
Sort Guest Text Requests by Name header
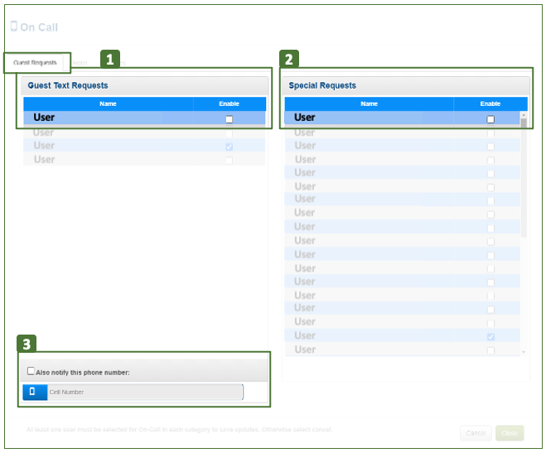108,104
